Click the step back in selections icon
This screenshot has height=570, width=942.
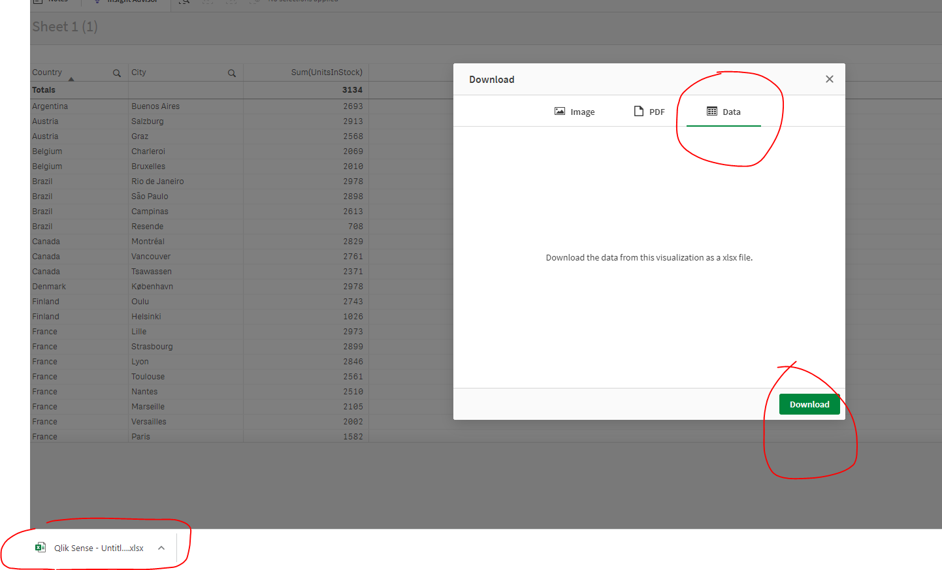tap(208, 2)
